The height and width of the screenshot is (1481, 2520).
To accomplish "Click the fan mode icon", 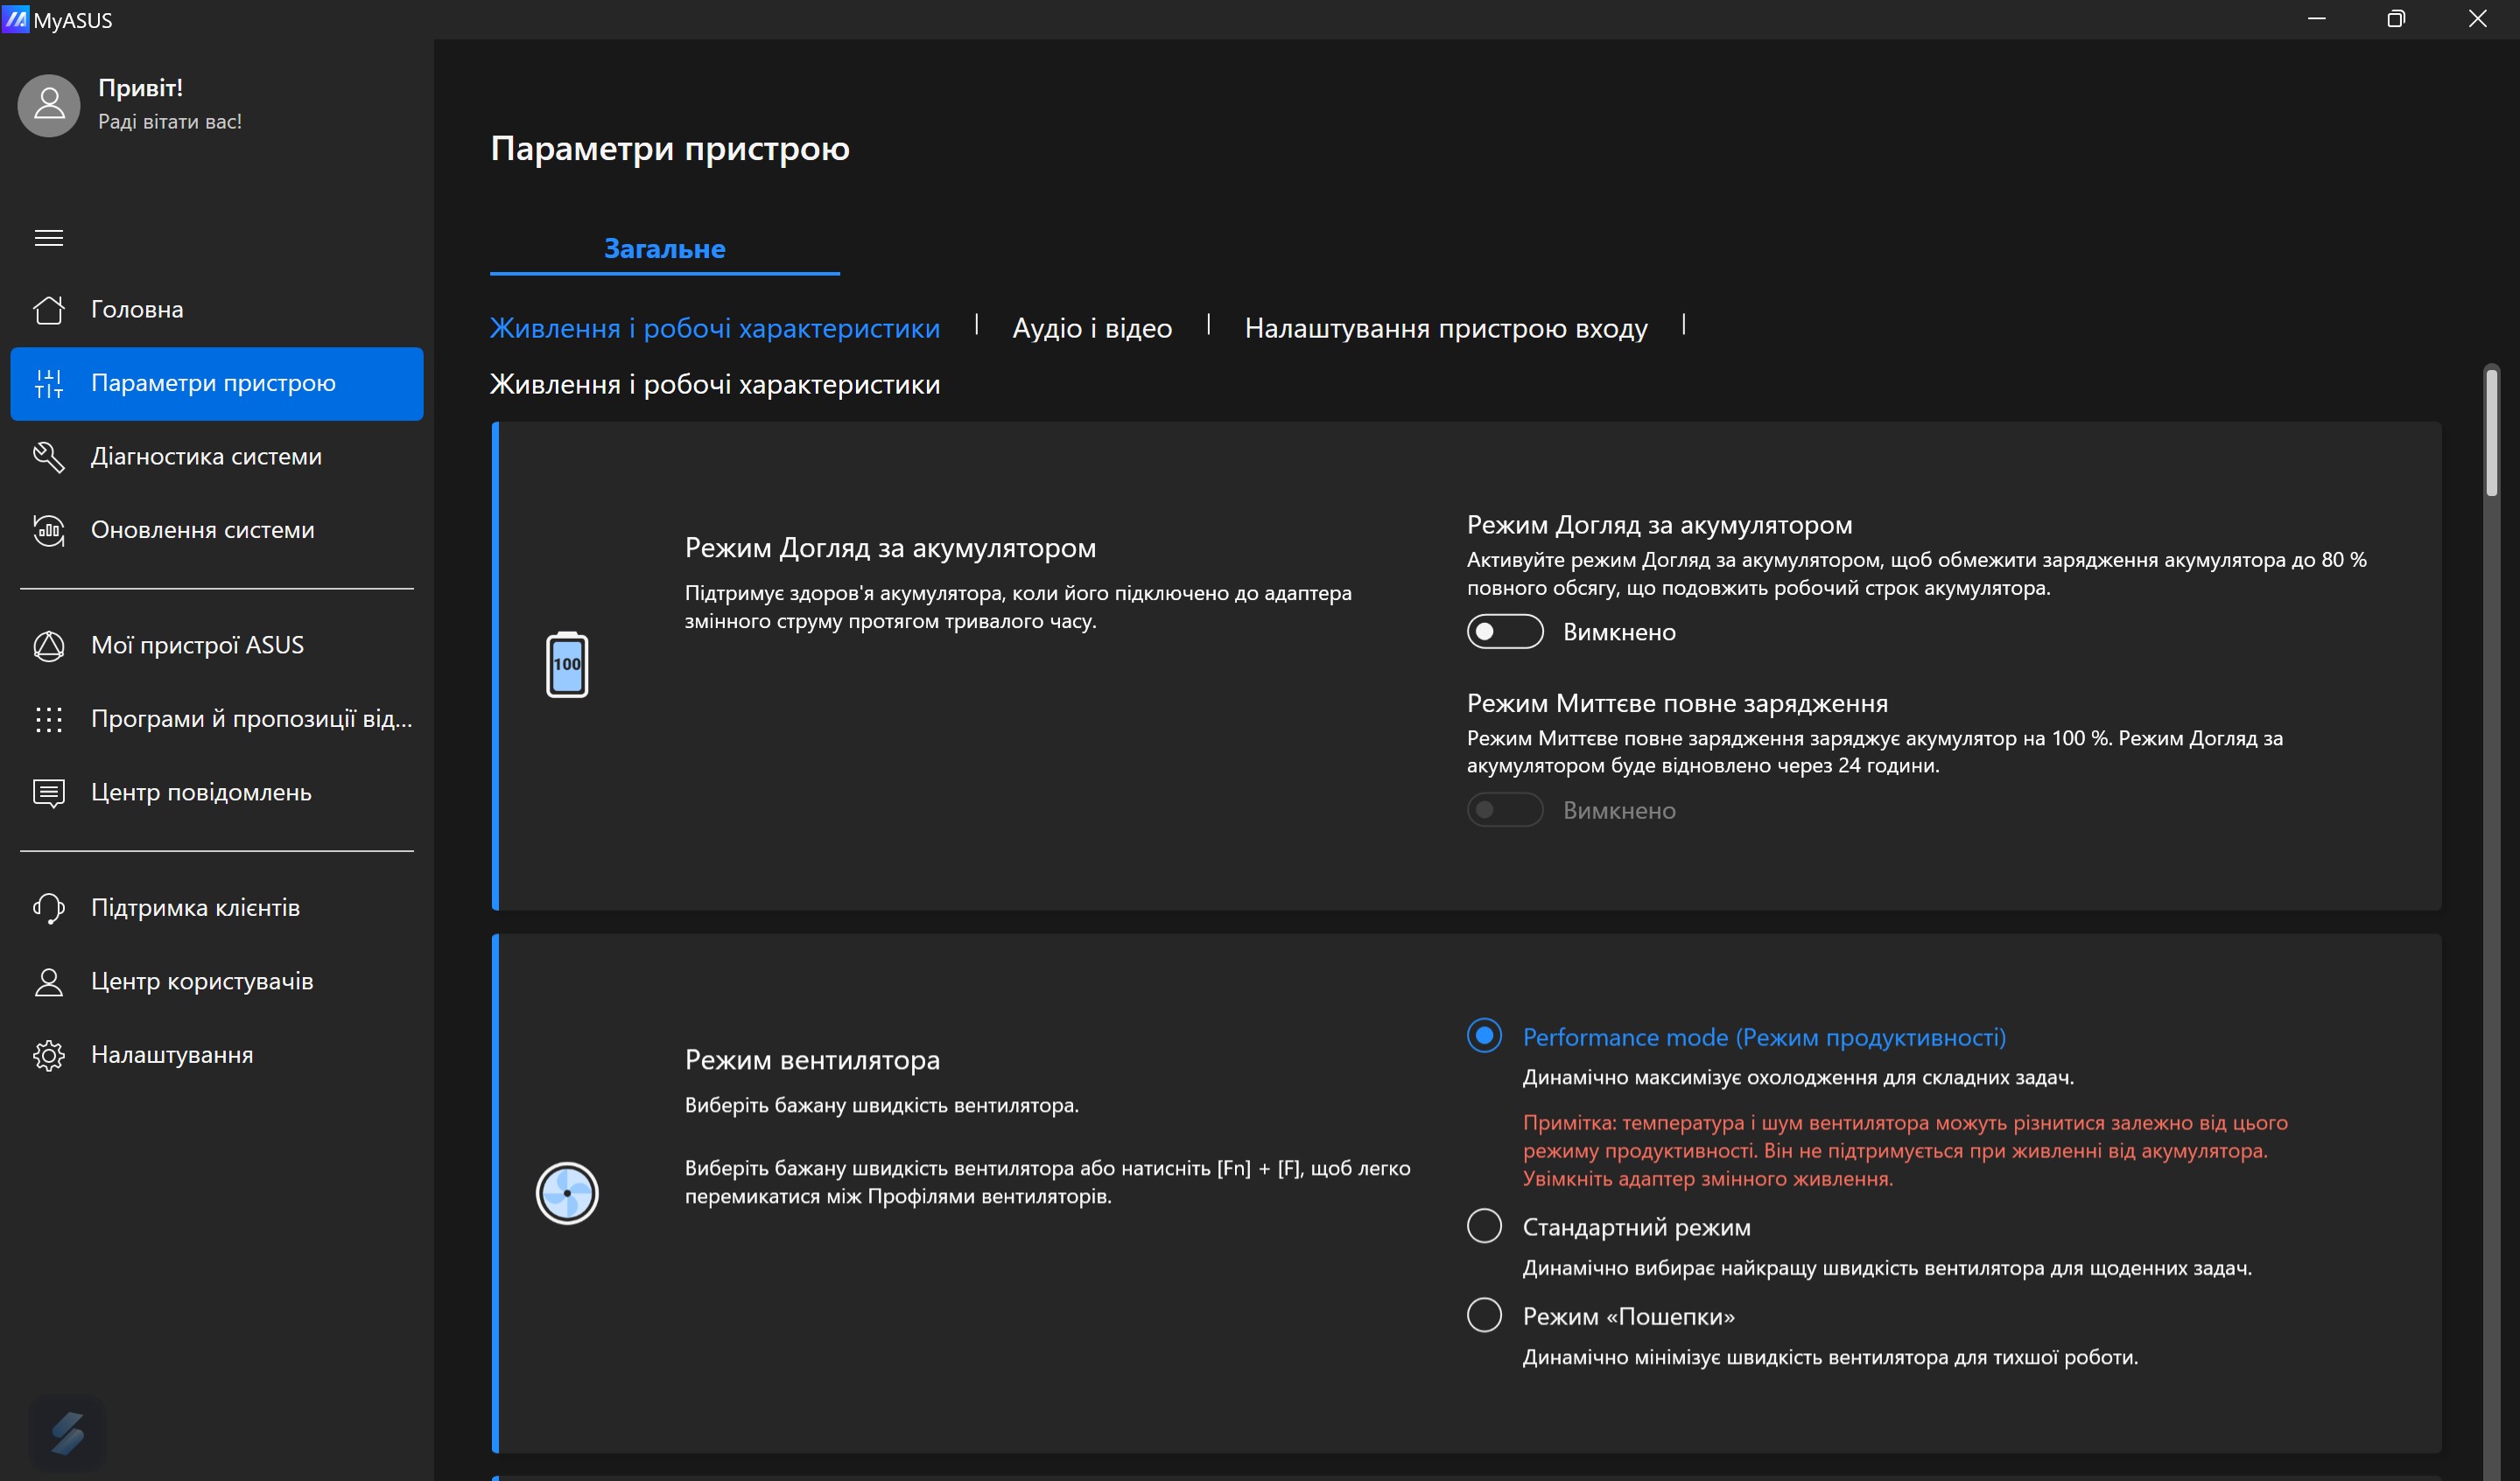I will point(567,1193).
